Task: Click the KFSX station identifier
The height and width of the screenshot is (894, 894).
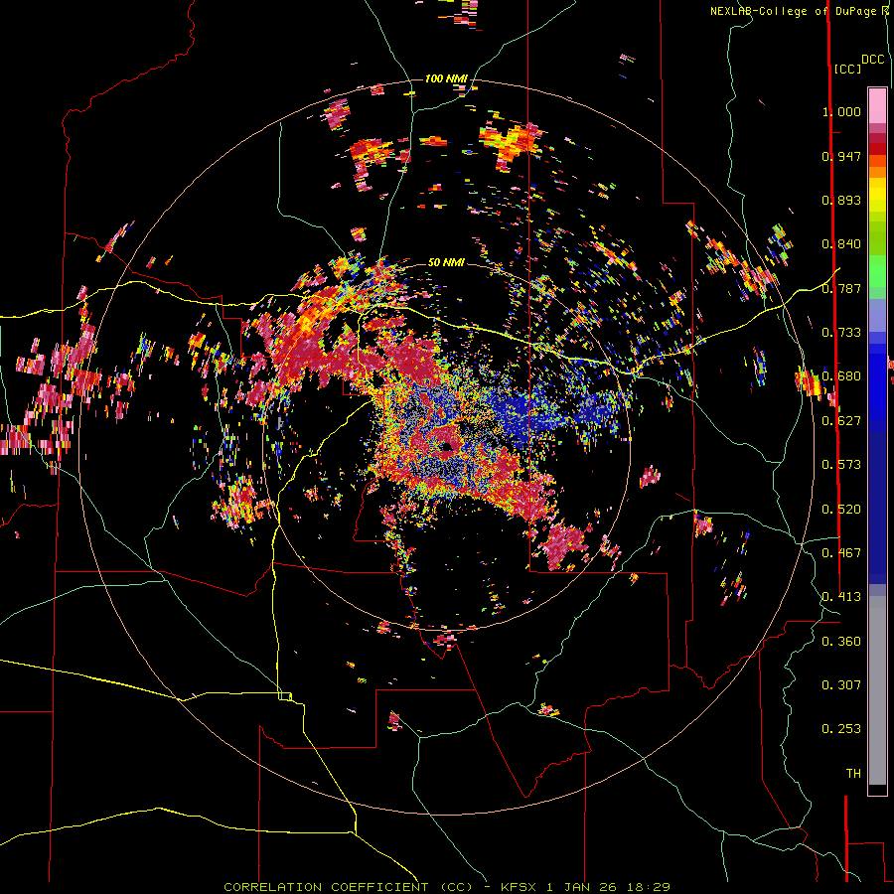Action: point(519,887)
